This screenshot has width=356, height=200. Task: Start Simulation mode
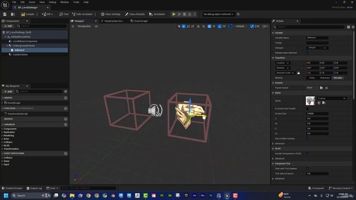[x=157, y=14]
